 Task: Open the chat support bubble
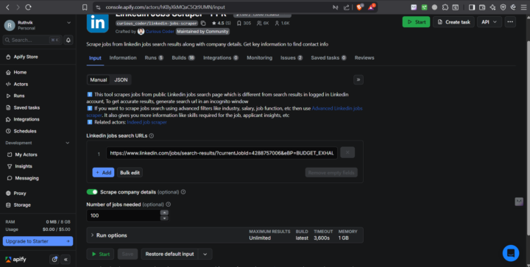tap(511, 253)
